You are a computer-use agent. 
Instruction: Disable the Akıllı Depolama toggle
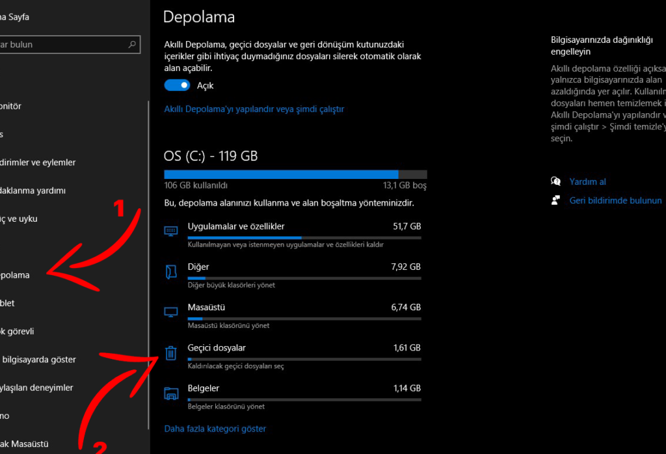click(x=177, y=85)
